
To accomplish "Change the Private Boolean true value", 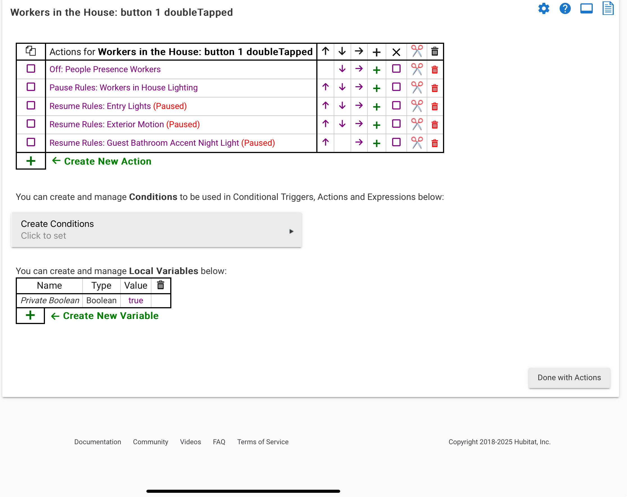I will click(x=135, y=300).
